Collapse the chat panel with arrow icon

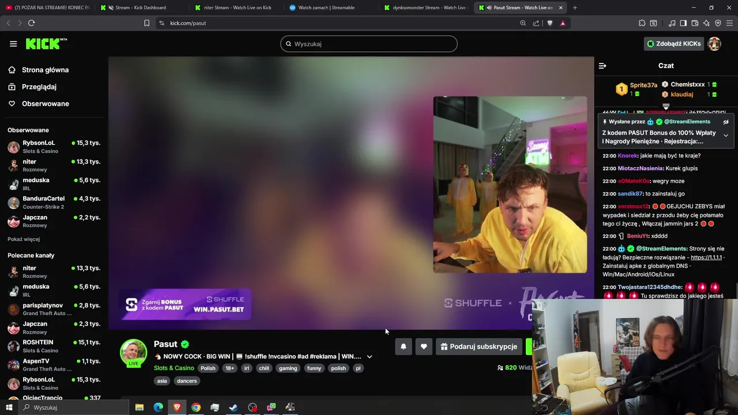pos(603,66)
